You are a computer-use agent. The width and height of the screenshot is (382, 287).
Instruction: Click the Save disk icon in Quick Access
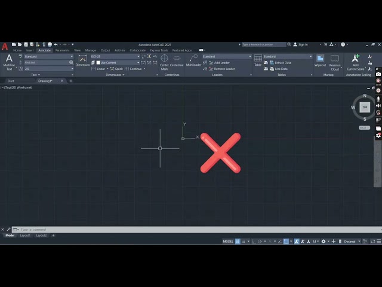pyautogui.click(x=26, y=44)
